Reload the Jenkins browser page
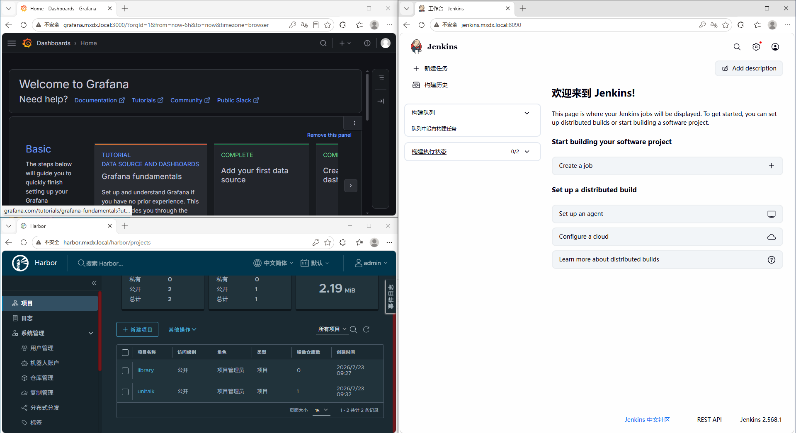 pos(422,25)
